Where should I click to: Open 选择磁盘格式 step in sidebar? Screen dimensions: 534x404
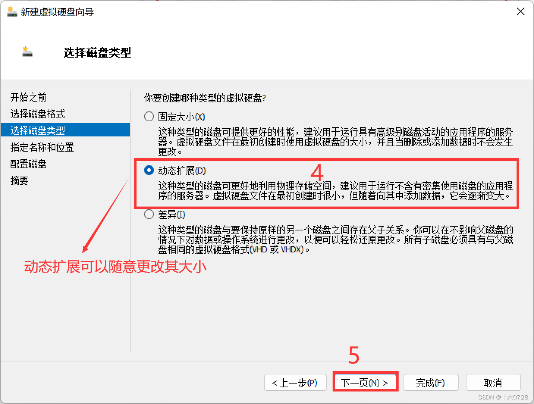click(38, 114)
